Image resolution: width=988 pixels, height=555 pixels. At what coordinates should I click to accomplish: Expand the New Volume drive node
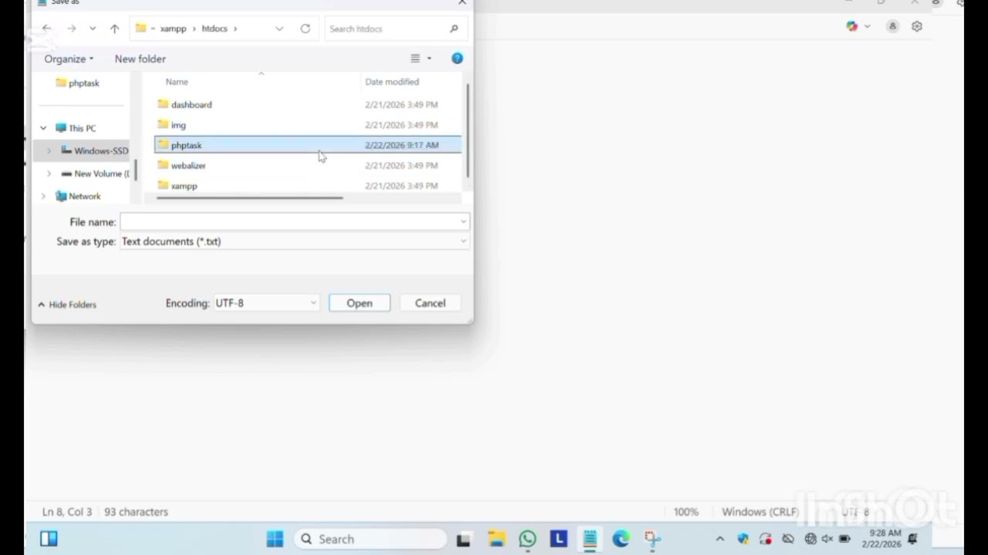49,173
